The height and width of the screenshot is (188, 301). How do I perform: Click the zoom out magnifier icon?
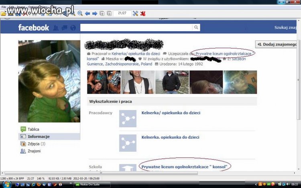click(80, 13)
